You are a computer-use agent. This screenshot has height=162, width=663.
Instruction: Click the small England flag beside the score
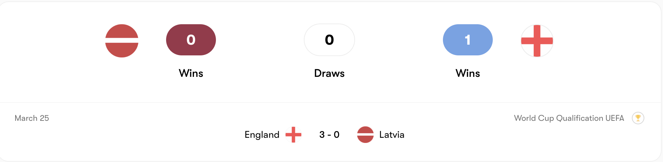[293, 135]
